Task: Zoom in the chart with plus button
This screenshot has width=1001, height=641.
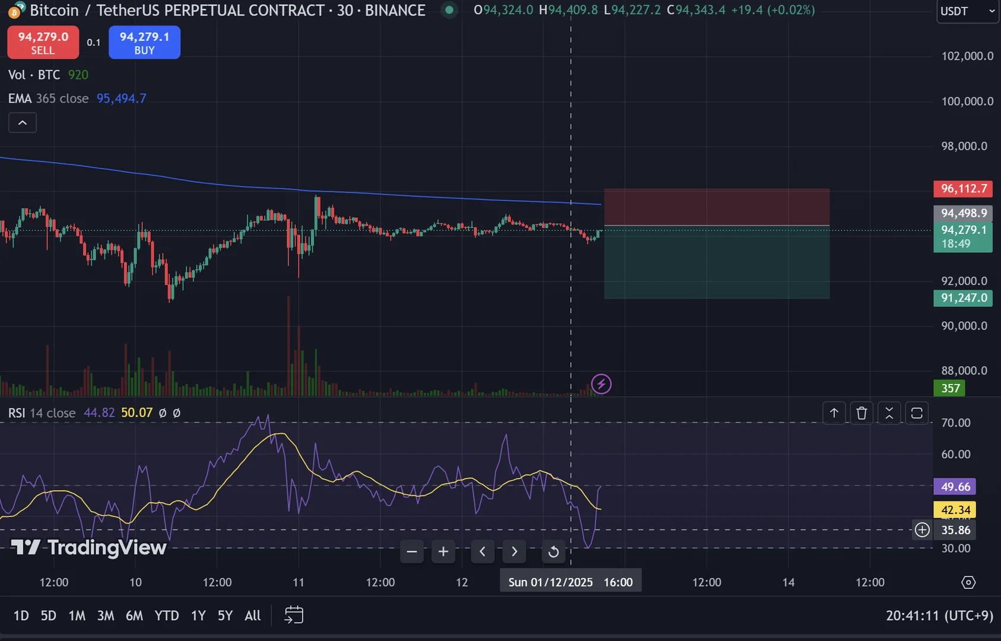Action: pos(443,552)
